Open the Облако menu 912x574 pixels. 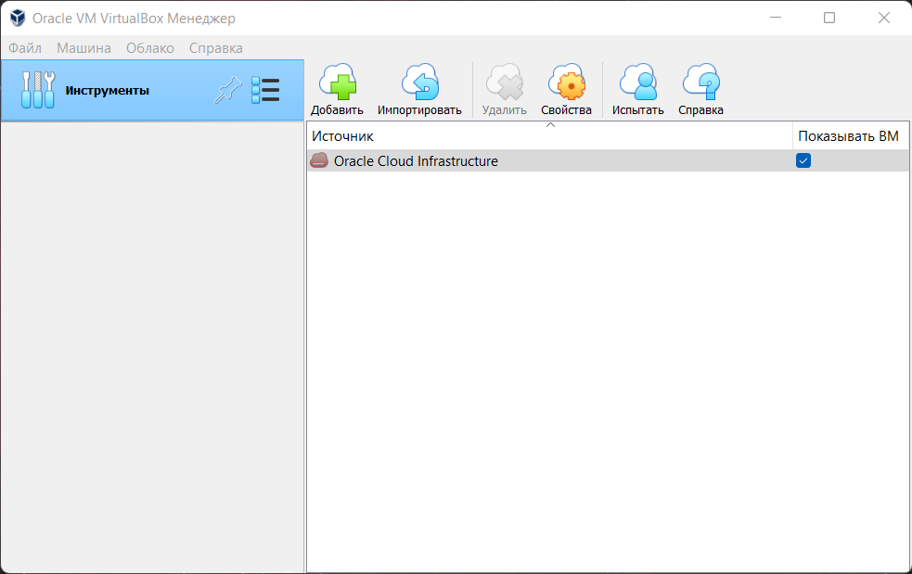point(149,47)
